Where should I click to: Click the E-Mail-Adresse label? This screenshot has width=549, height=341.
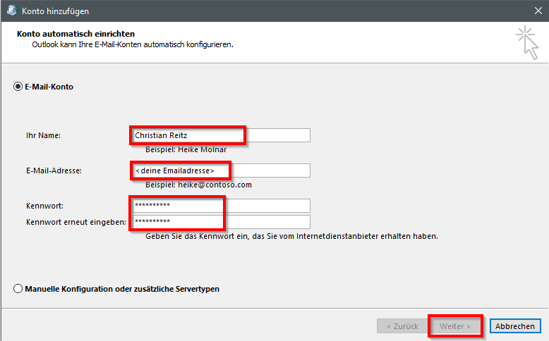(x=54, y=170)
